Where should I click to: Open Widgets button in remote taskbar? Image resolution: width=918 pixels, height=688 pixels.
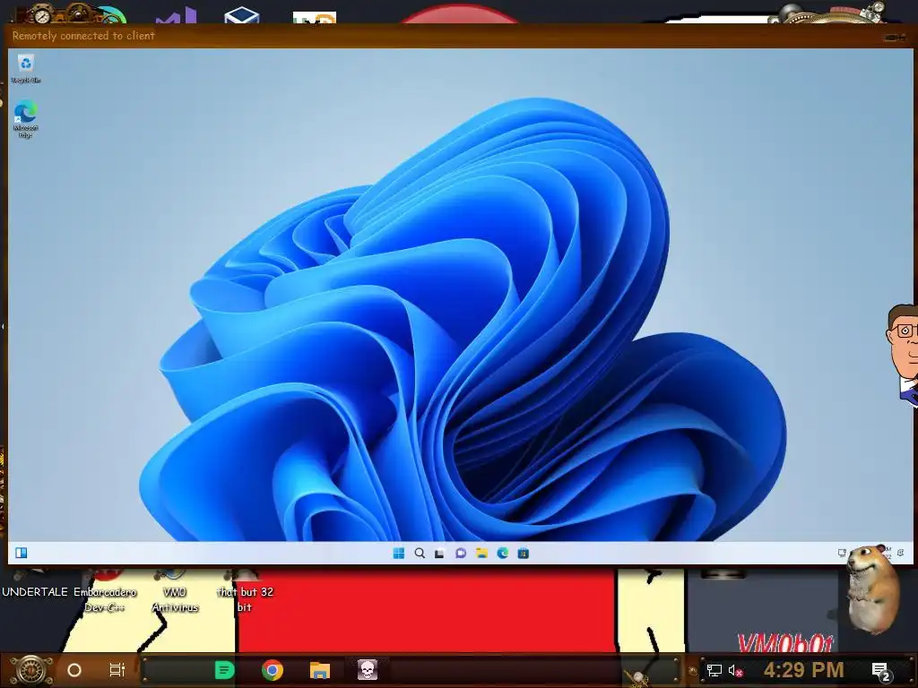pyautogui.click(x=22, y=553)
